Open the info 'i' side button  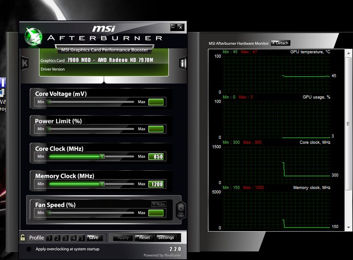(x=183, y=63)
